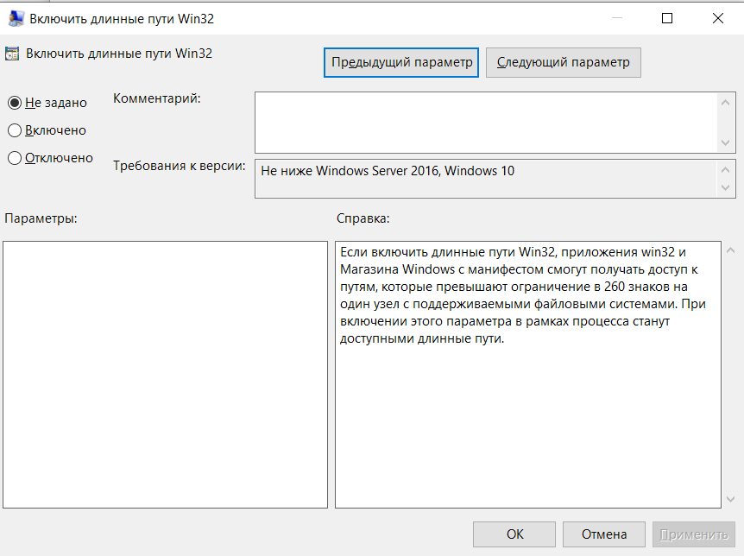Click the "Справка:" label

[363, 218]
